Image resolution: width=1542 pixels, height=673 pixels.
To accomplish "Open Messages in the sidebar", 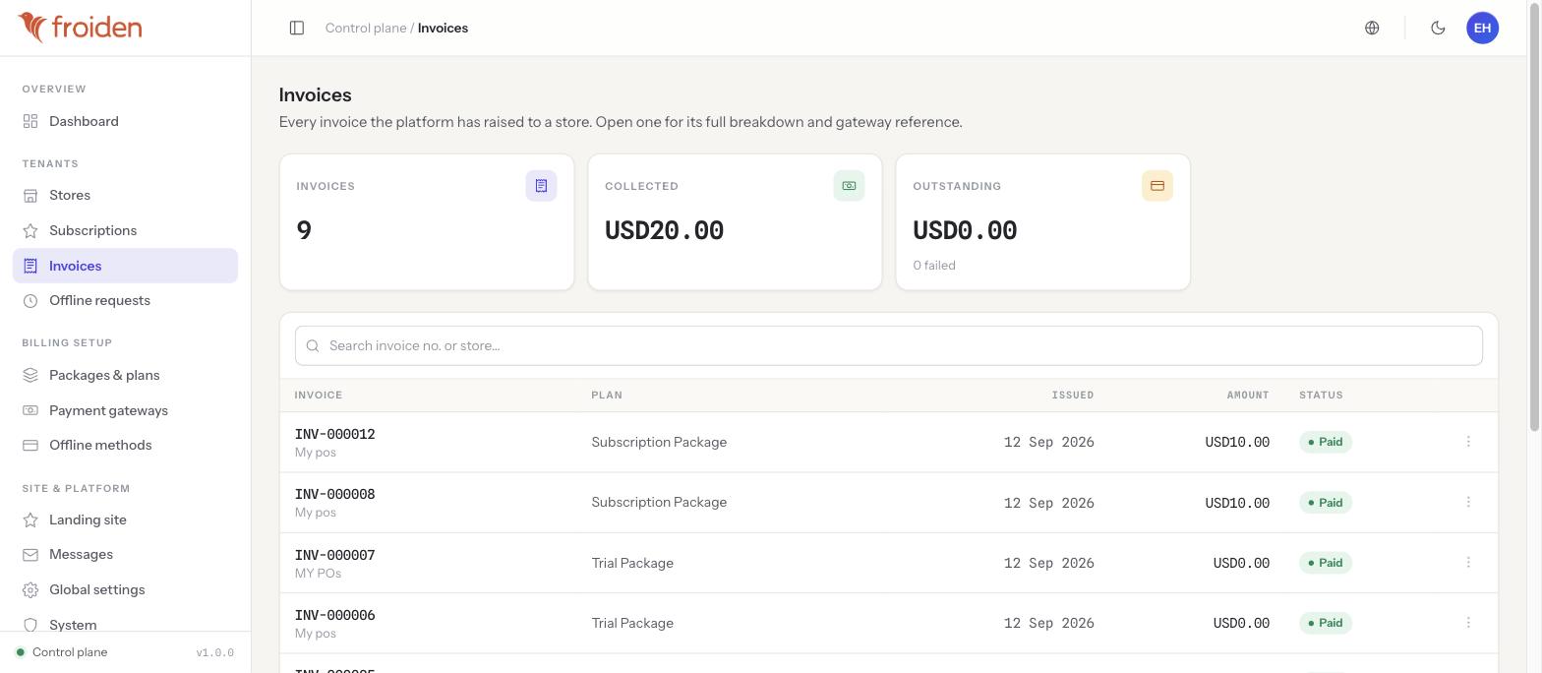I will [125, 554].
